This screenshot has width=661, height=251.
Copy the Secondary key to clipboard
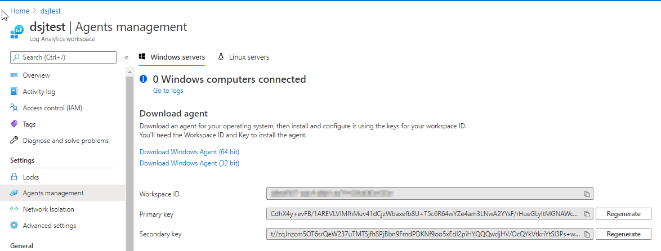coord(586,234)
